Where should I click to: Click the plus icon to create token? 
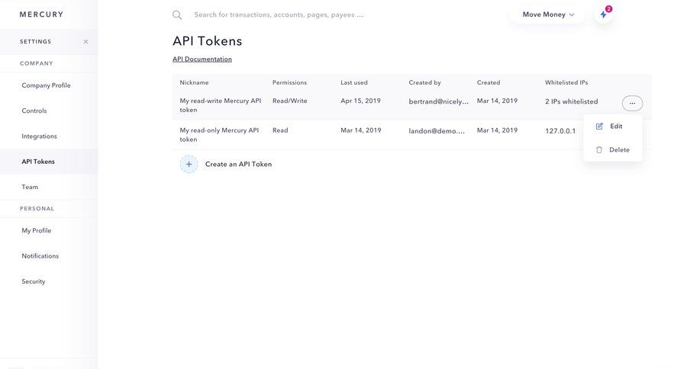click(189, 164)
